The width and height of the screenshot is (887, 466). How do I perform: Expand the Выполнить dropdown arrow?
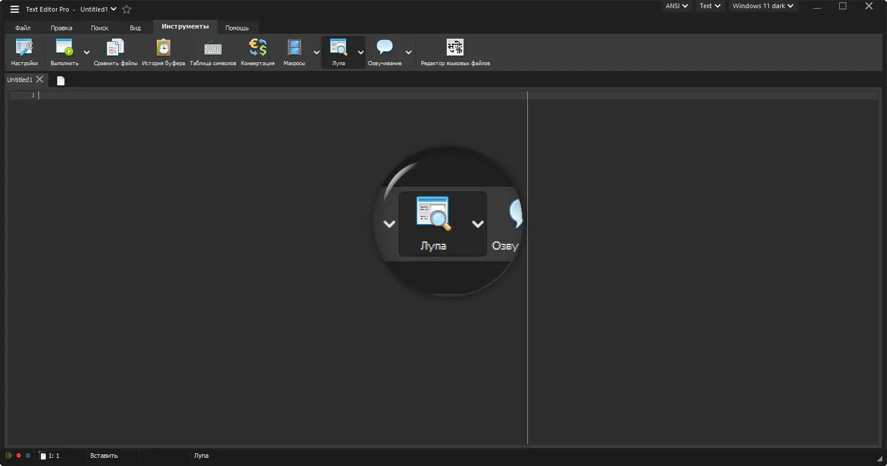tap(87, 52)
